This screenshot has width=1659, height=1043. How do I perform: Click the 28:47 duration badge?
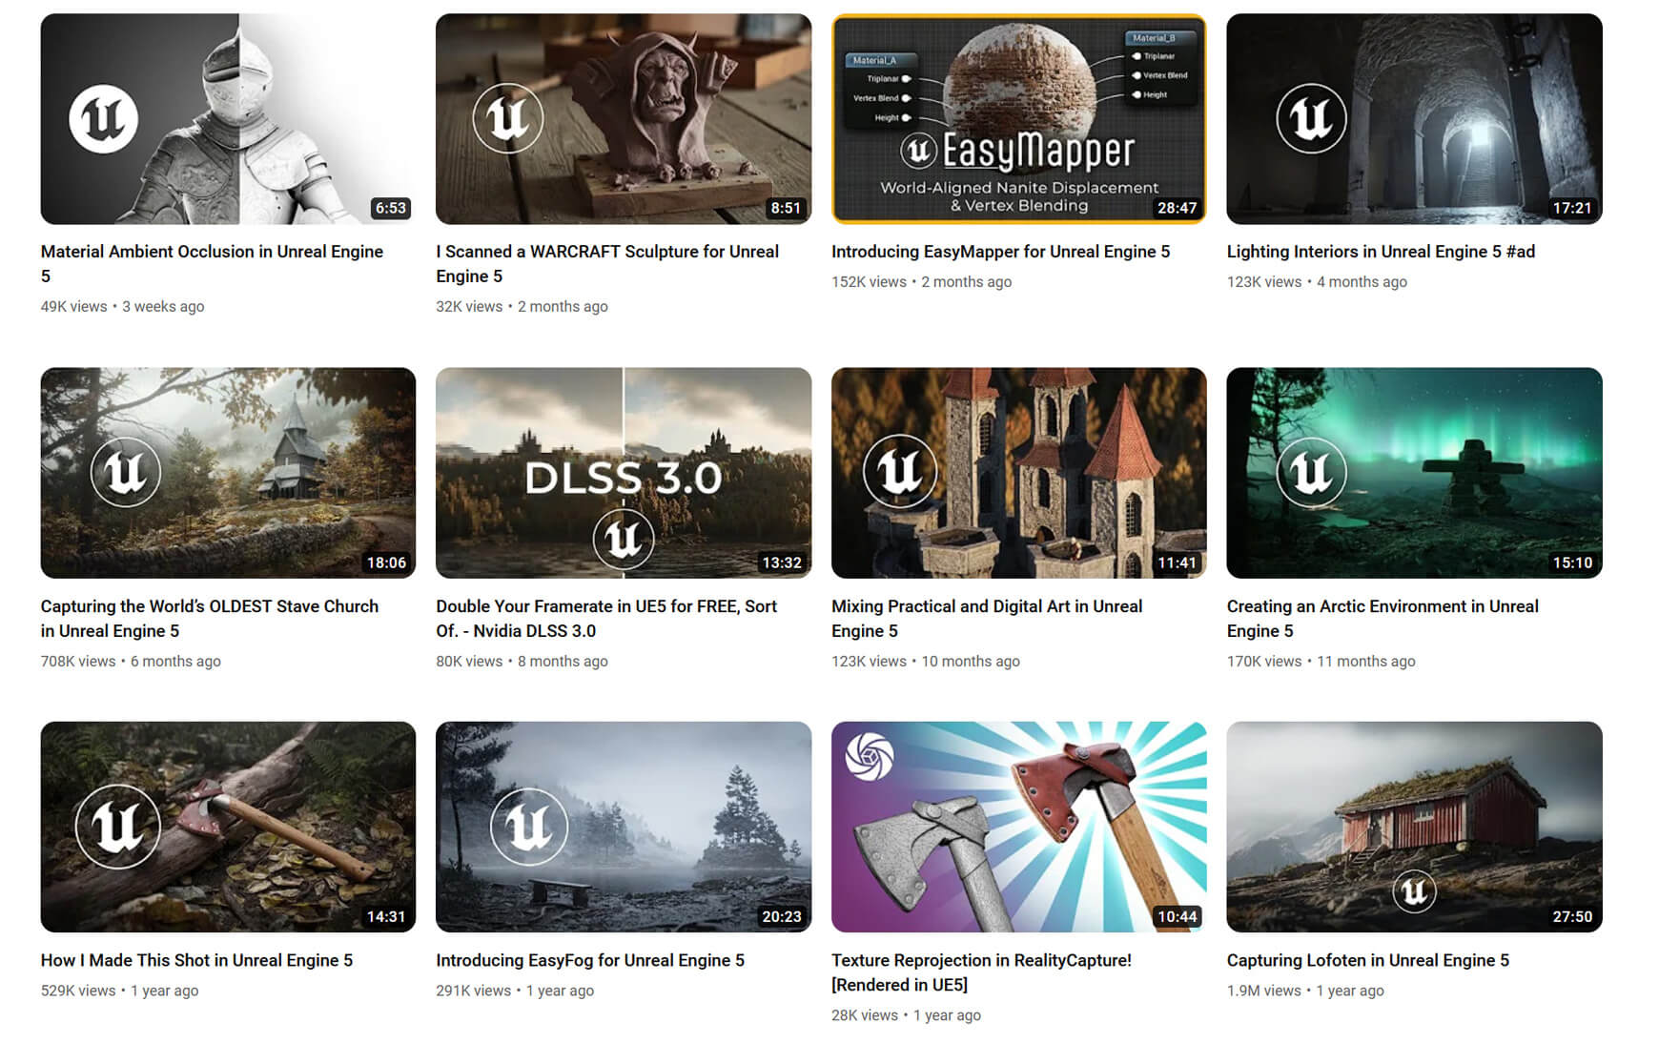[x=1177, y=208]
